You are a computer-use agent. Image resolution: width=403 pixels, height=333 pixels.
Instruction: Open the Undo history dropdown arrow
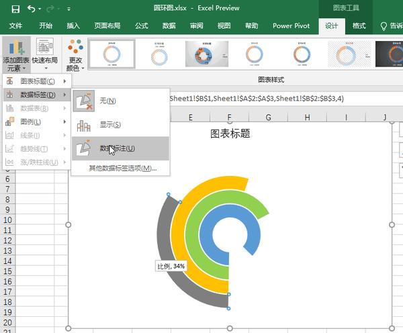coord(40,9)
